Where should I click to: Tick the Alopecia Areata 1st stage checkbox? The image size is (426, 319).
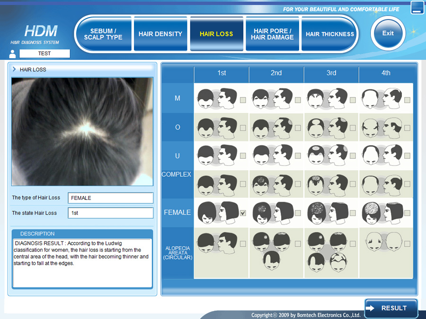pos(243,244)
